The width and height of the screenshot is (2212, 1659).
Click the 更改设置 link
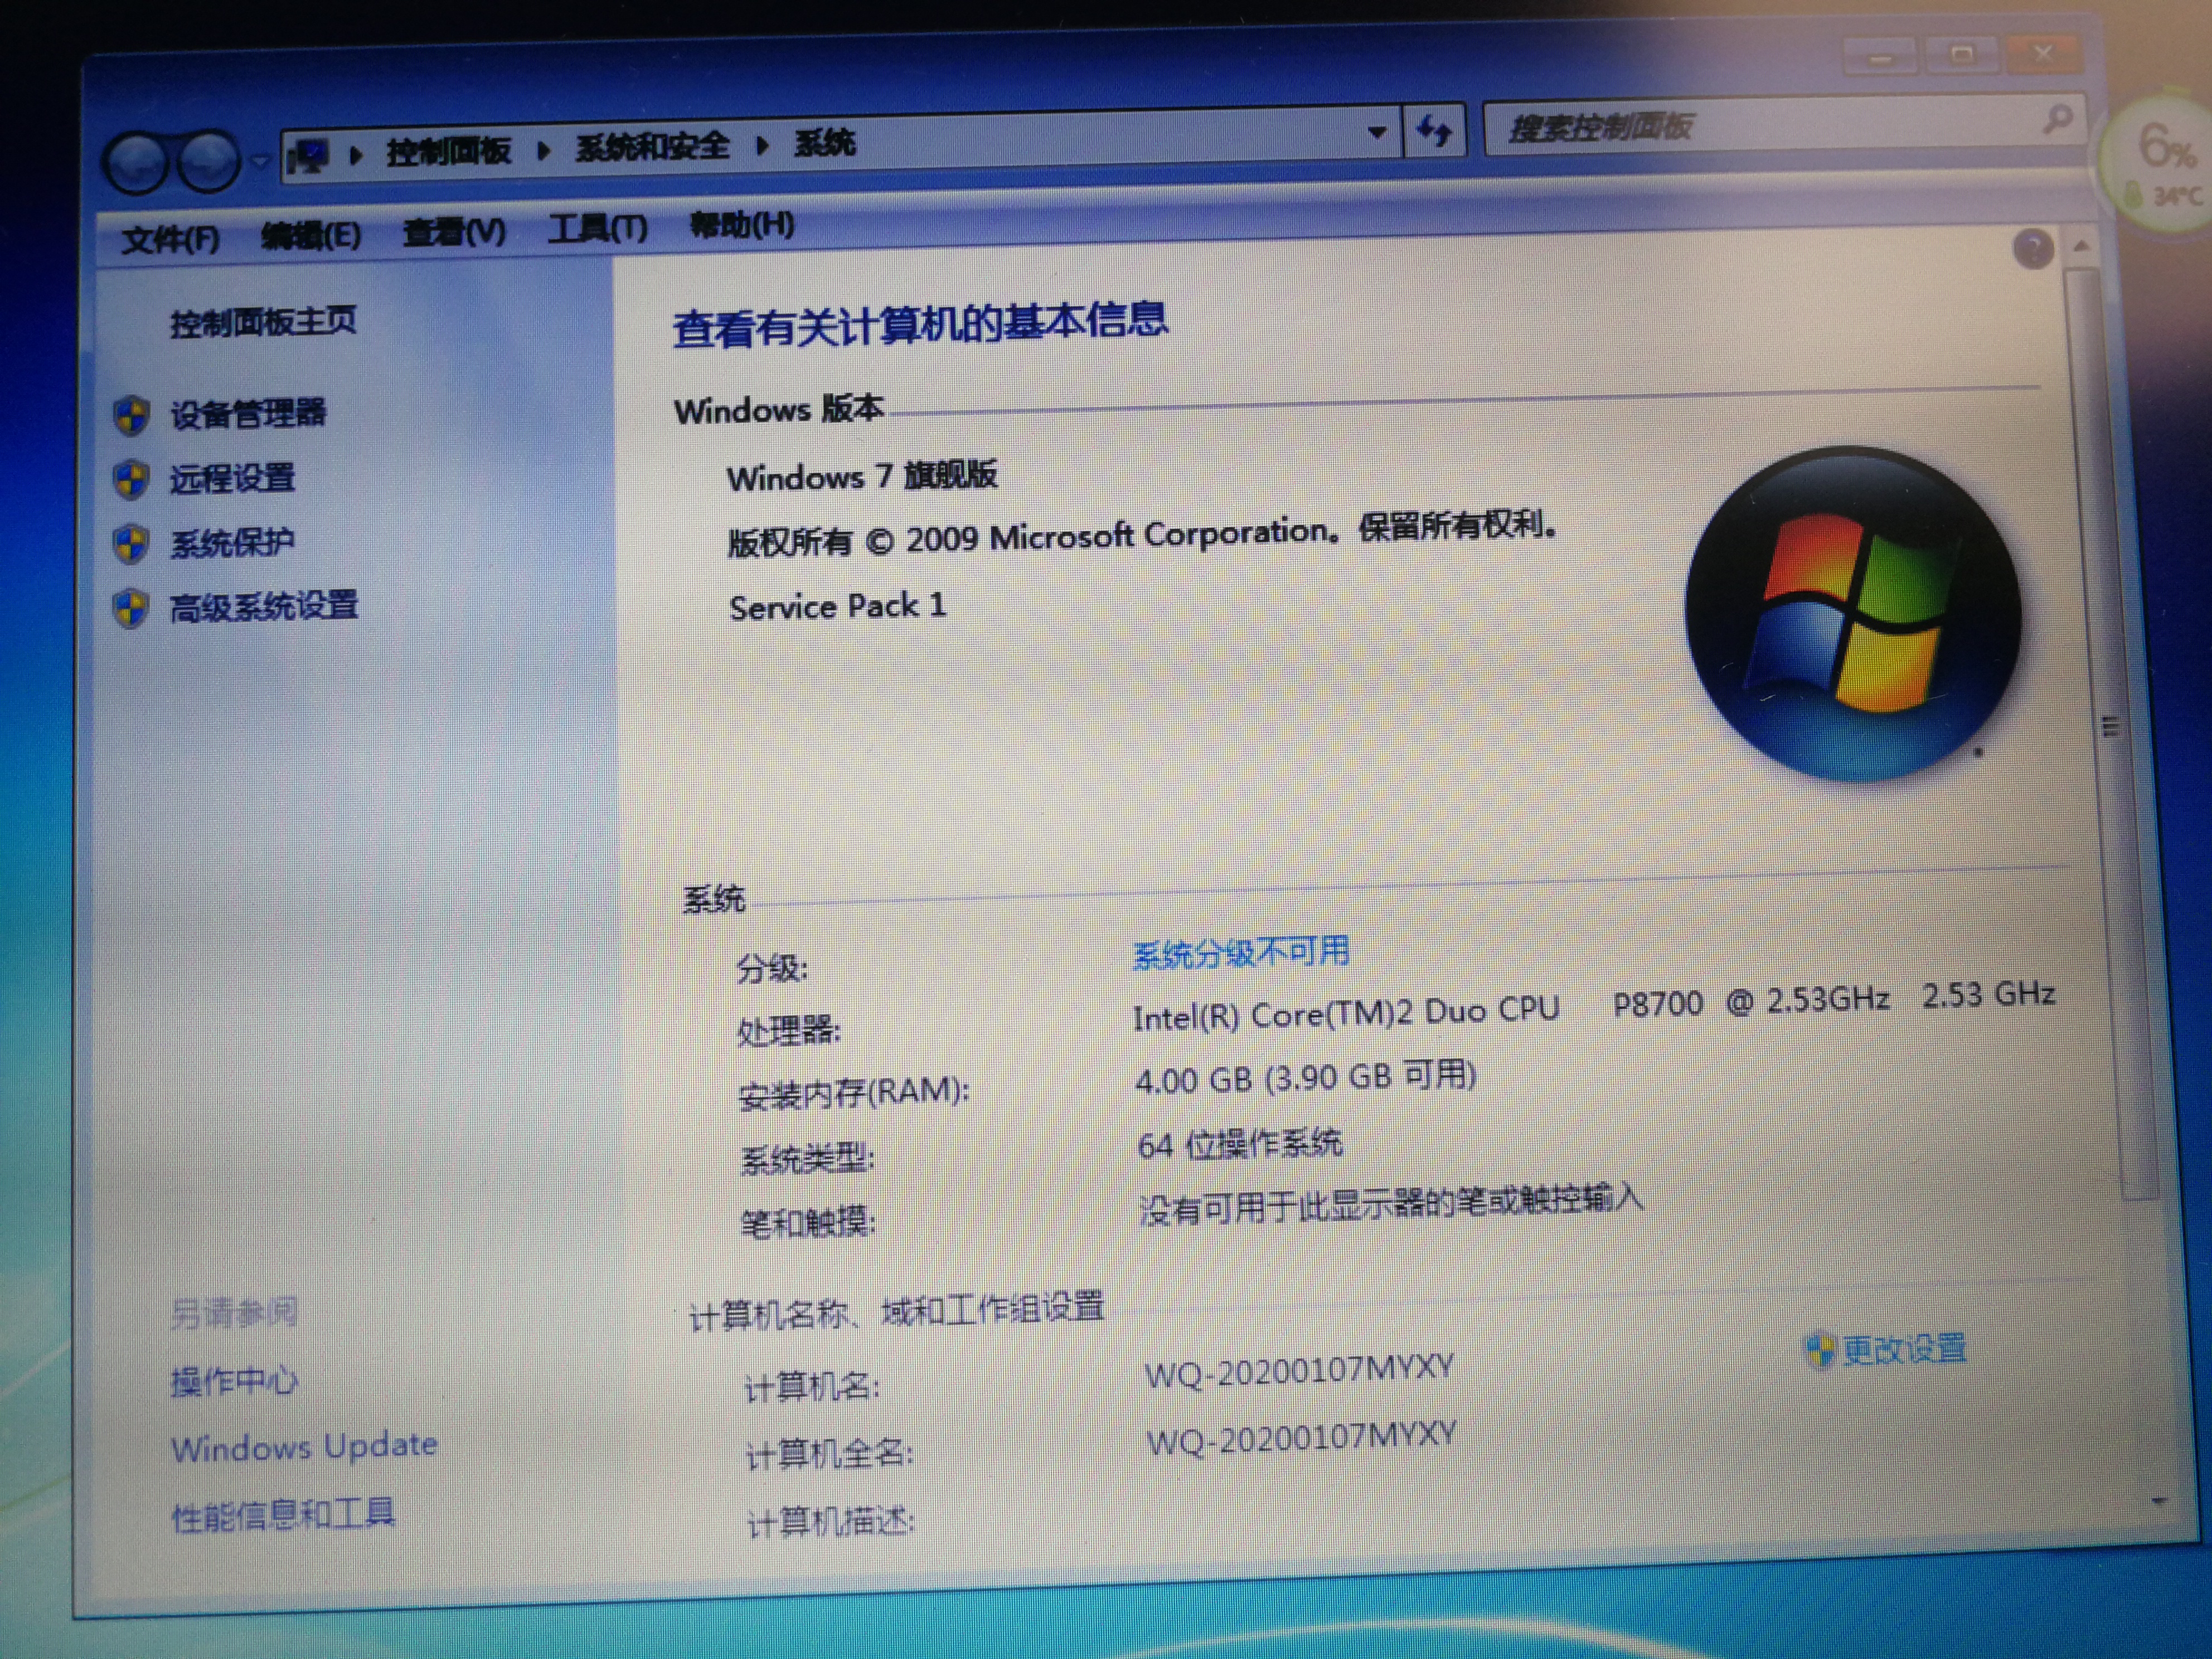point(1904,1349)
